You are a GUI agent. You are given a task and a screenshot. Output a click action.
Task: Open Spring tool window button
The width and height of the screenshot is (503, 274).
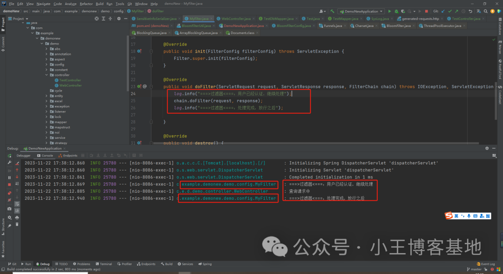tap(205, 264)
